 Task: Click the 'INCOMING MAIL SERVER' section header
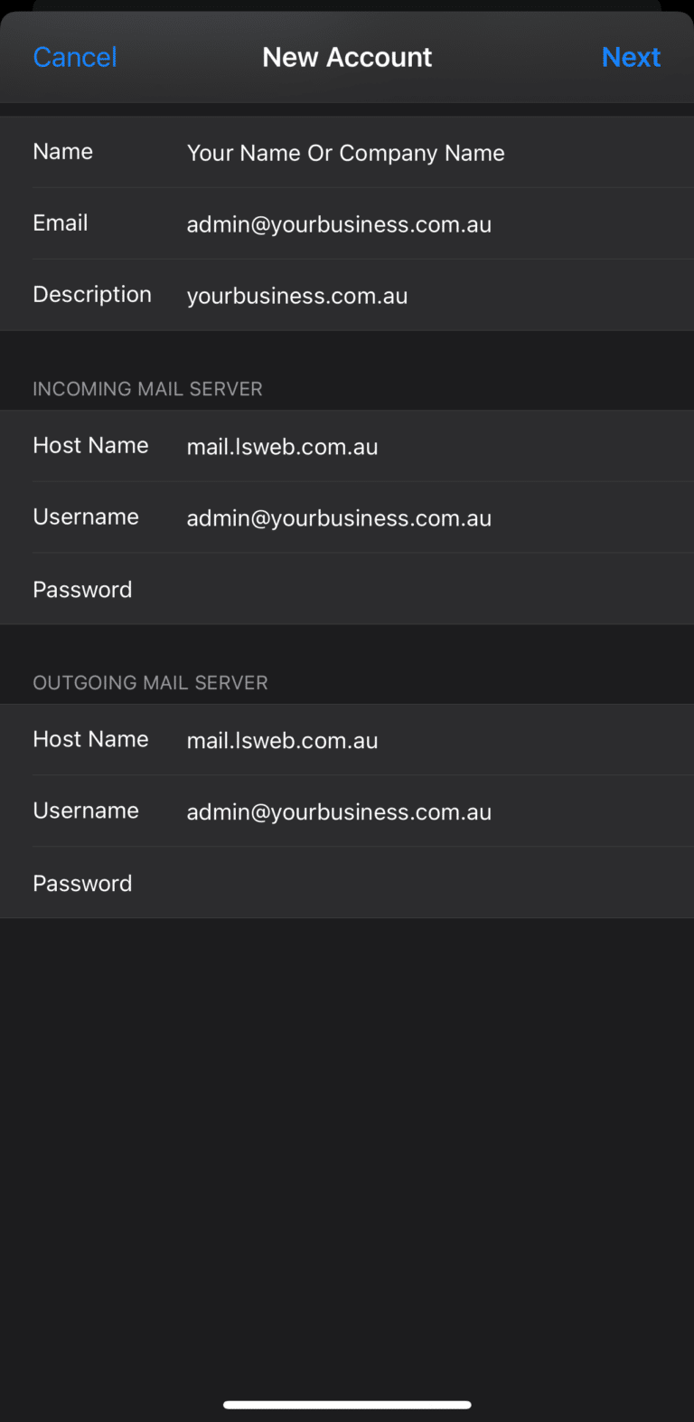(x=147, y=389)
